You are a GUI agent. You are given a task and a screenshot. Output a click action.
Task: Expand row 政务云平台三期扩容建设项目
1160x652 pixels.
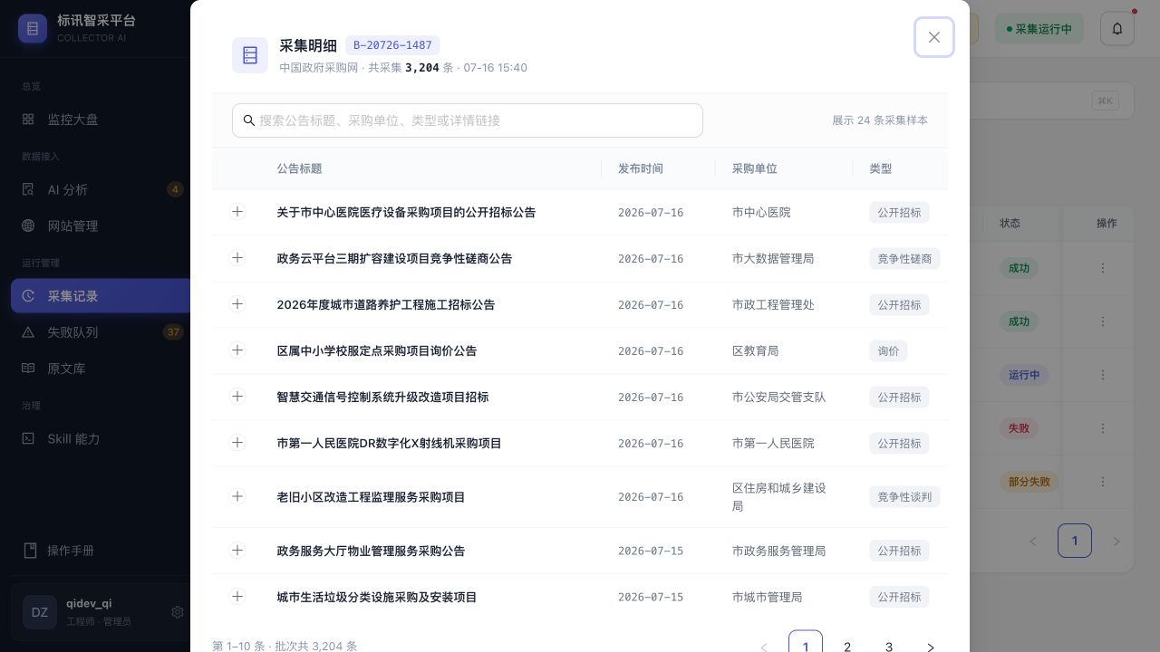pos(237,257)
